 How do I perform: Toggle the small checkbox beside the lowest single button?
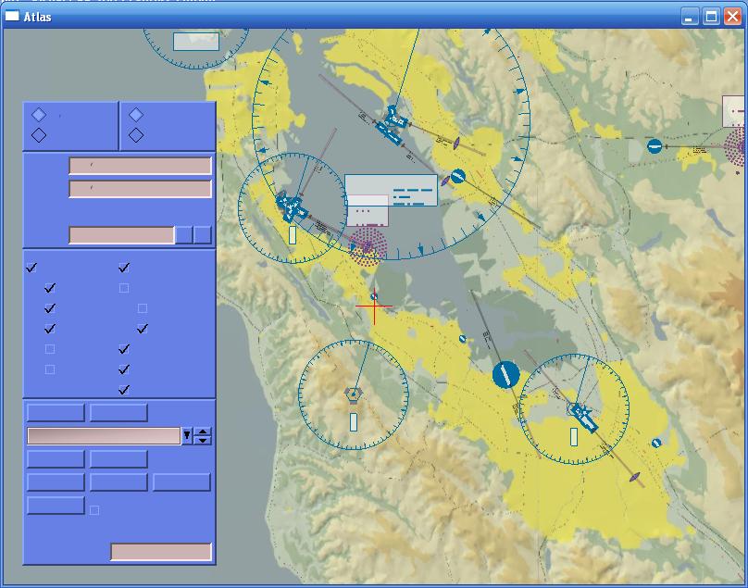click(x=94, y=509)
